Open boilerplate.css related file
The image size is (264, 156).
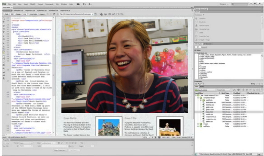[x=18, y=10]
